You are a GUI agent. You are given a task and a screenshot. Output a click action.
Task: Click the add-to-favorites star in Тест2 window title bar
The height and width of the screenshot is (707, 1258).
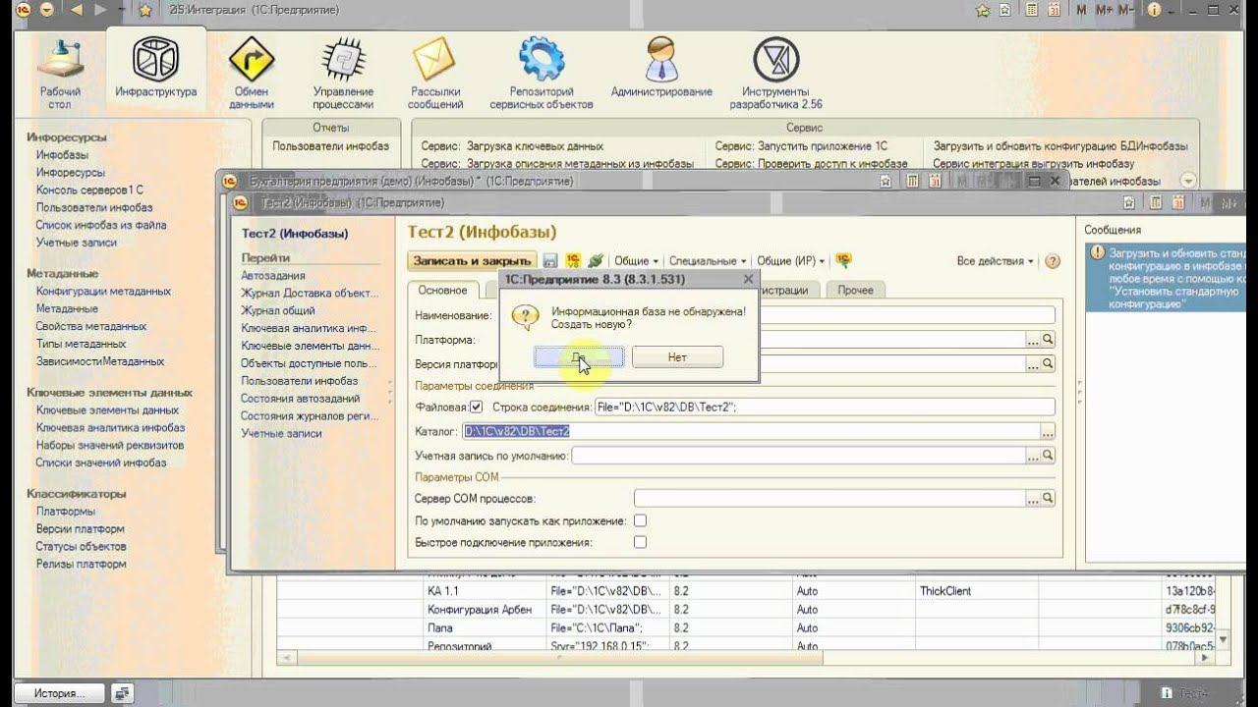(x=1129, y=202)
